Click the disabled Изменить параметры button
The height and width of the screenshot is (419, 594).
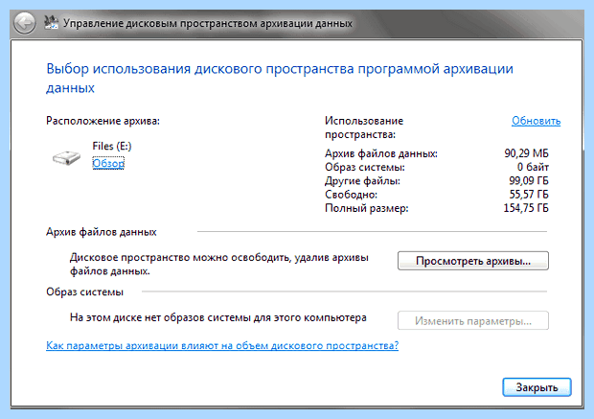click(472, 321)
